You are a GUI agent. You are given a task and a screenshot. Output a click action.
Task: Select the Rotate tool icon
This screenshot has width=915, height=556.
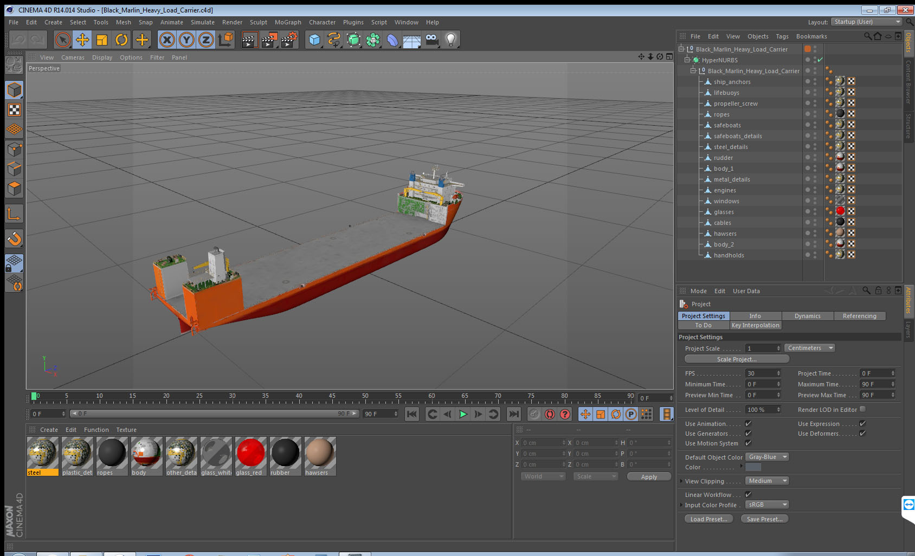coord(121,40)
